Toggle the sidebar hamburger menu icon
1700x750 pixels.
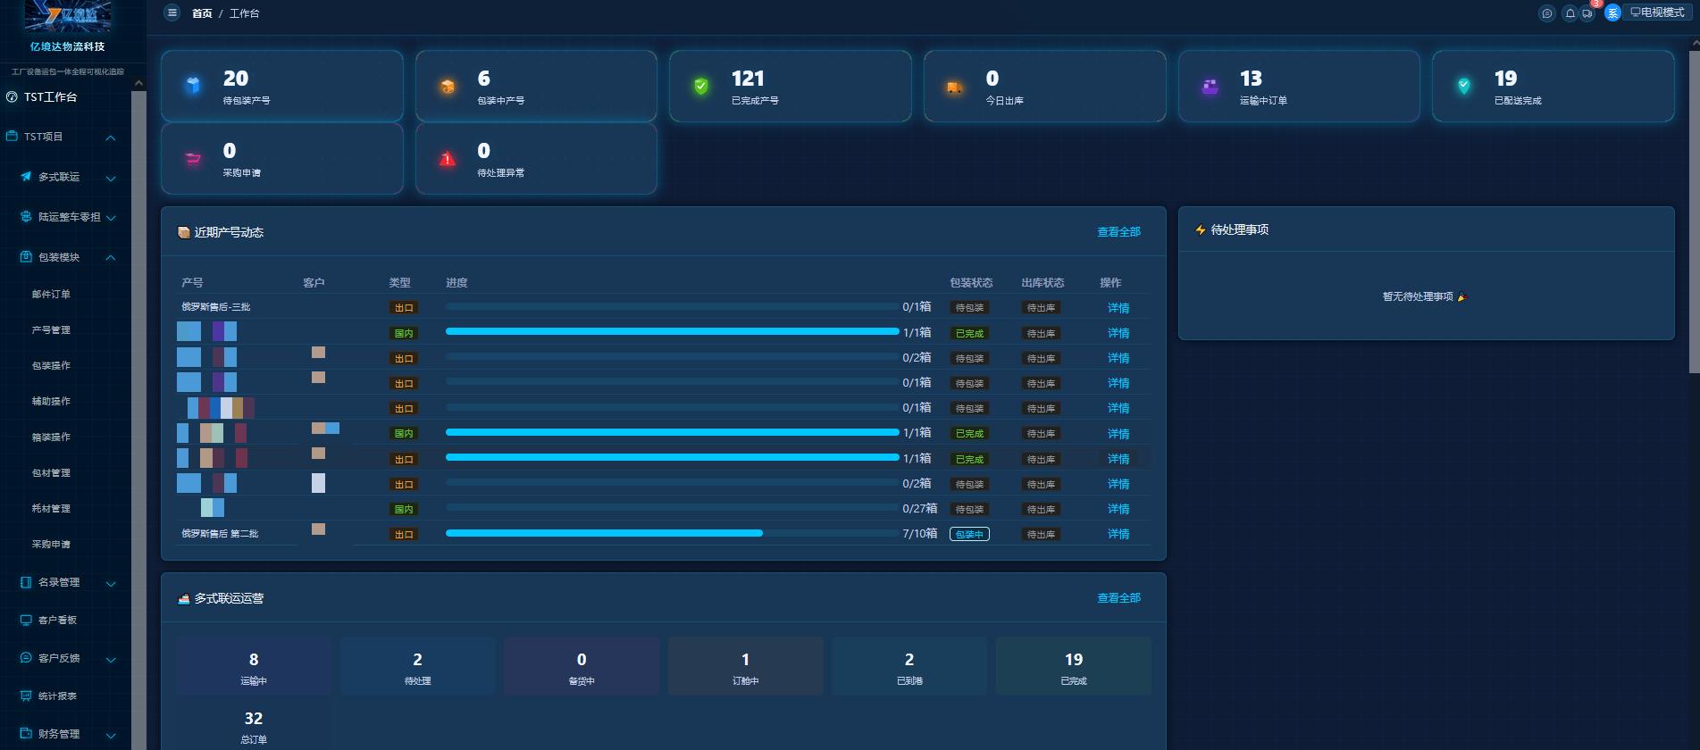click(x=172, y=13)
